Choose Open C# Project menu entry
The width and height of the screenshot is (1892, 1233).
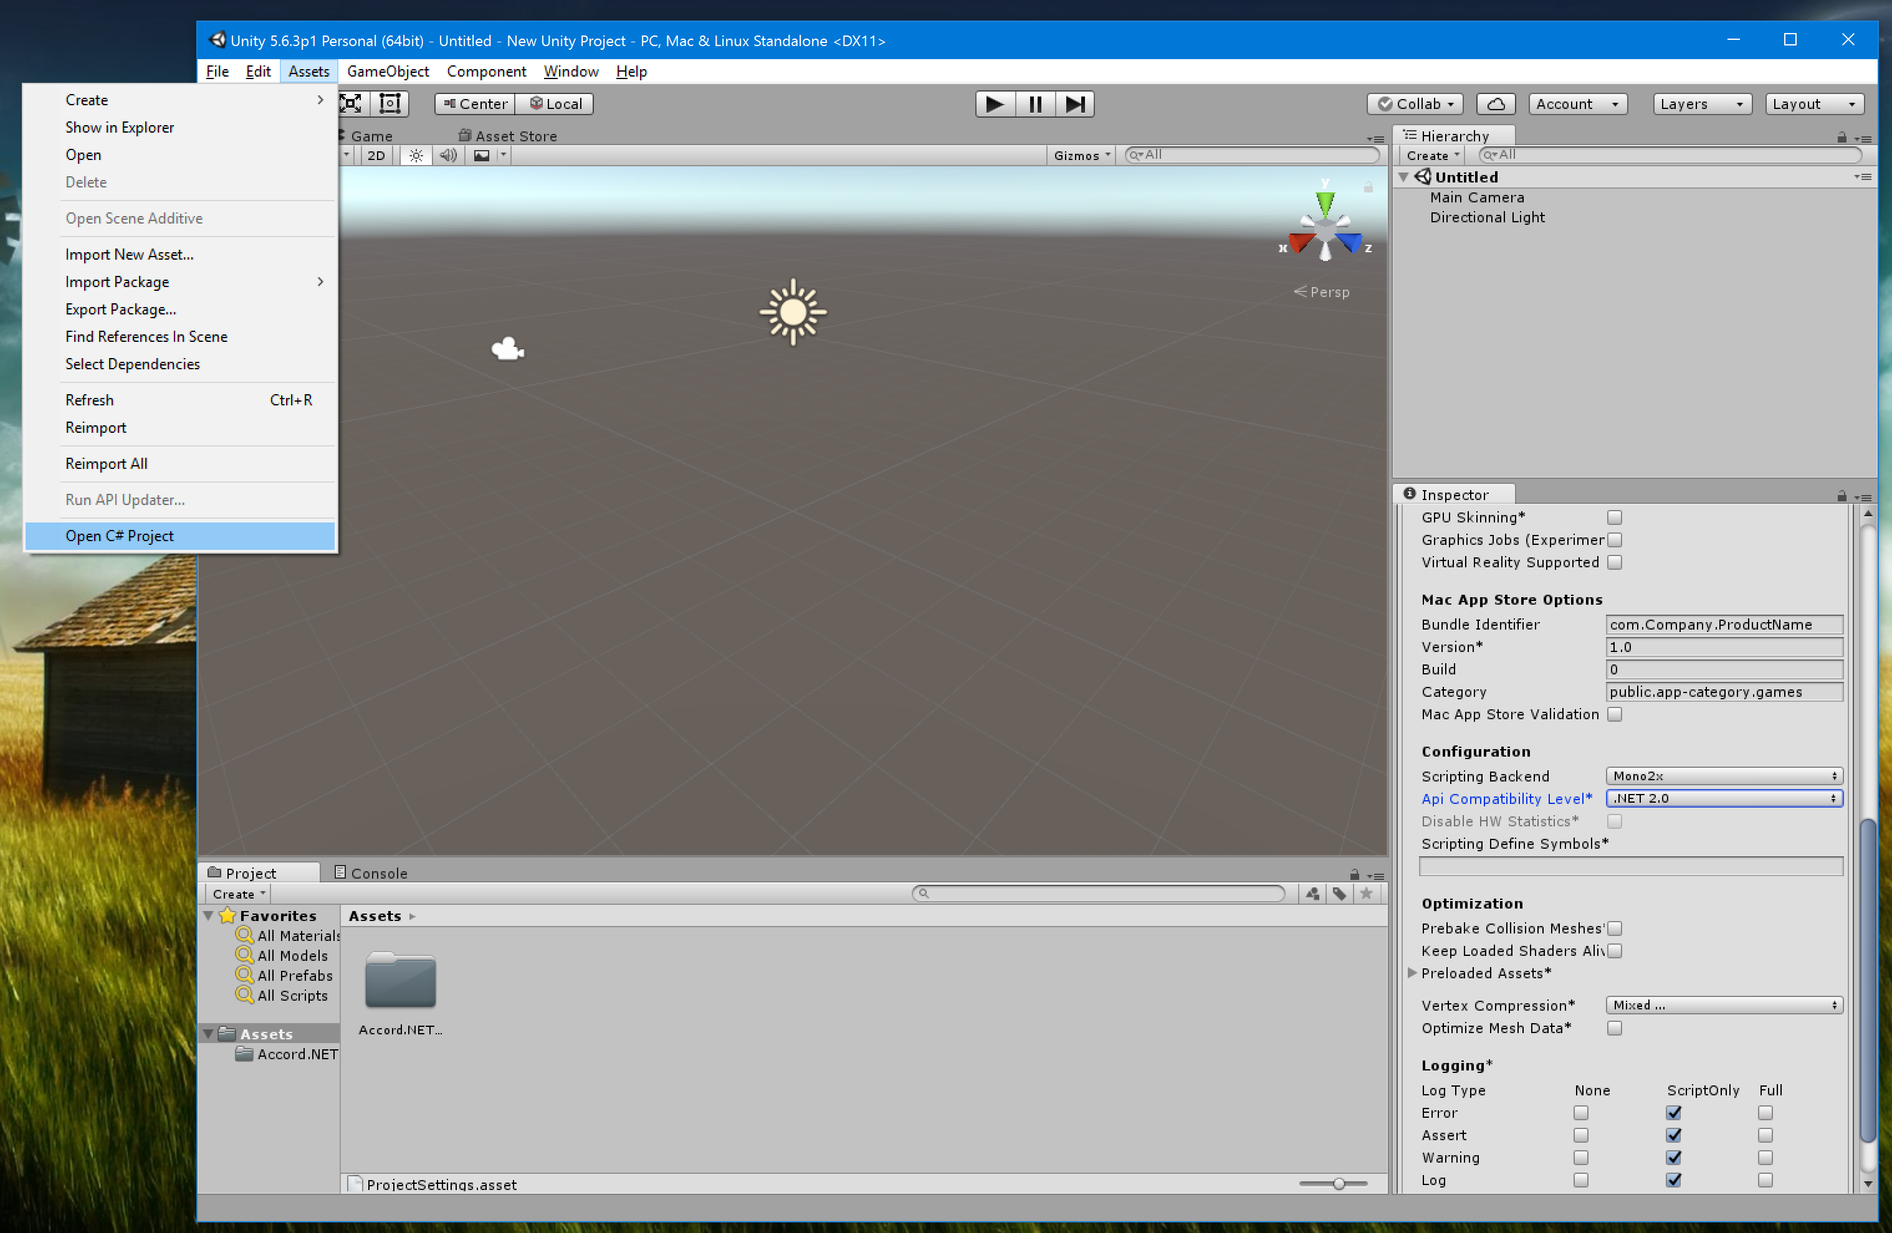(119, 536)
